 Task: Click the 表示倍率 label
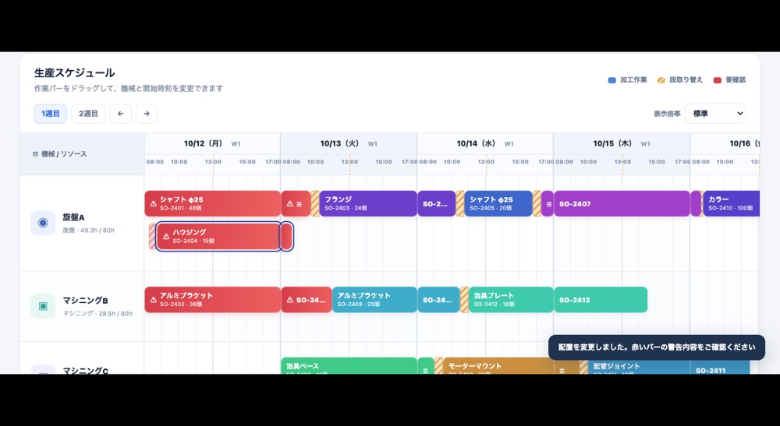tap(667, 114)
